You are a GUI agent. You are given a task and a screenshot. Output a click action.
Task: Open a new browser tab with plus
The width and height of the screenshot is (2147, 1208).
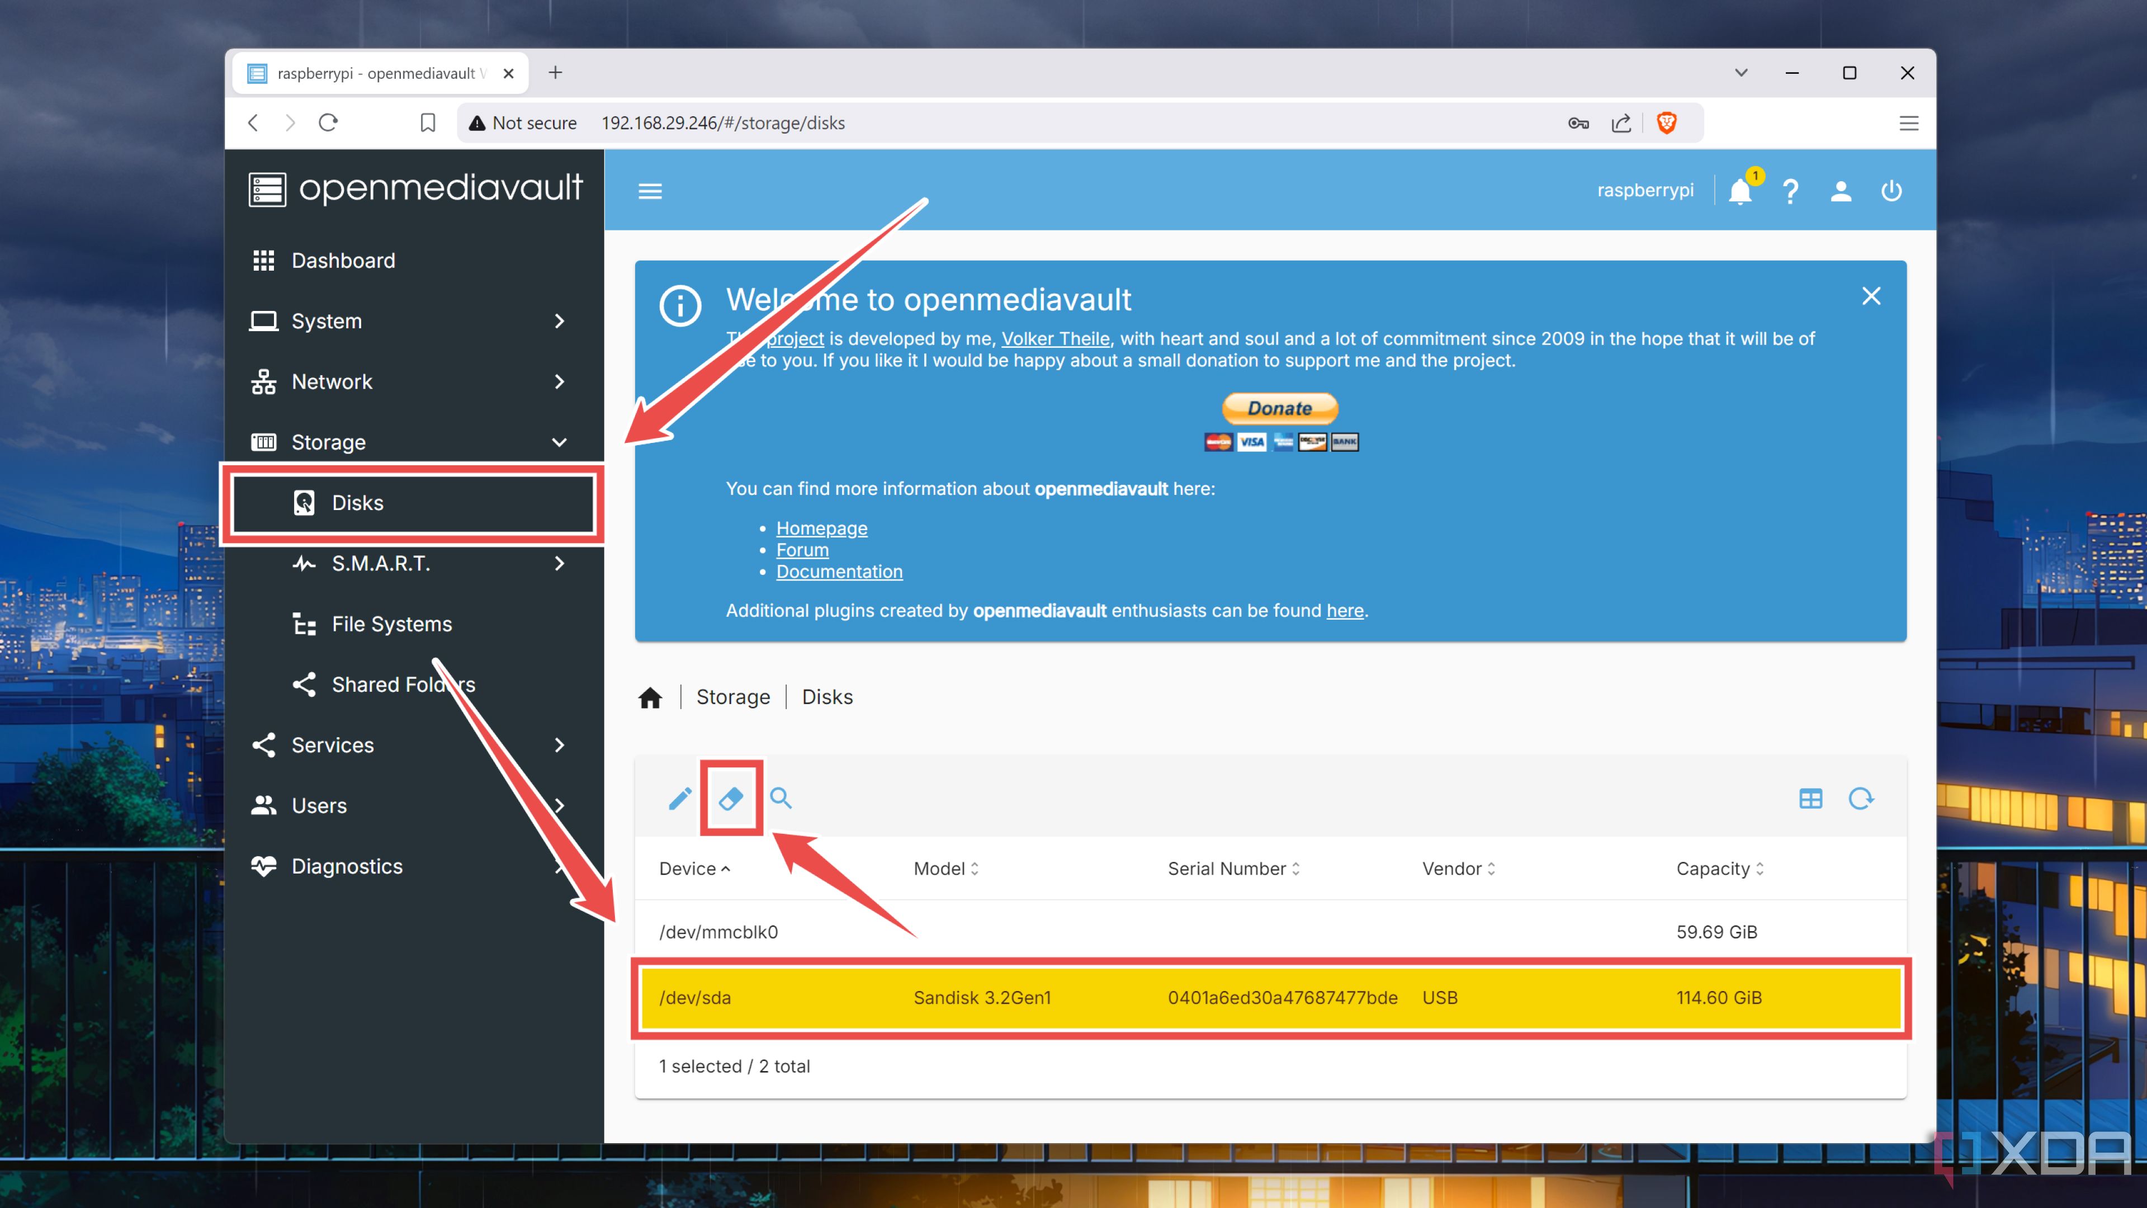[x=555, y=73]
